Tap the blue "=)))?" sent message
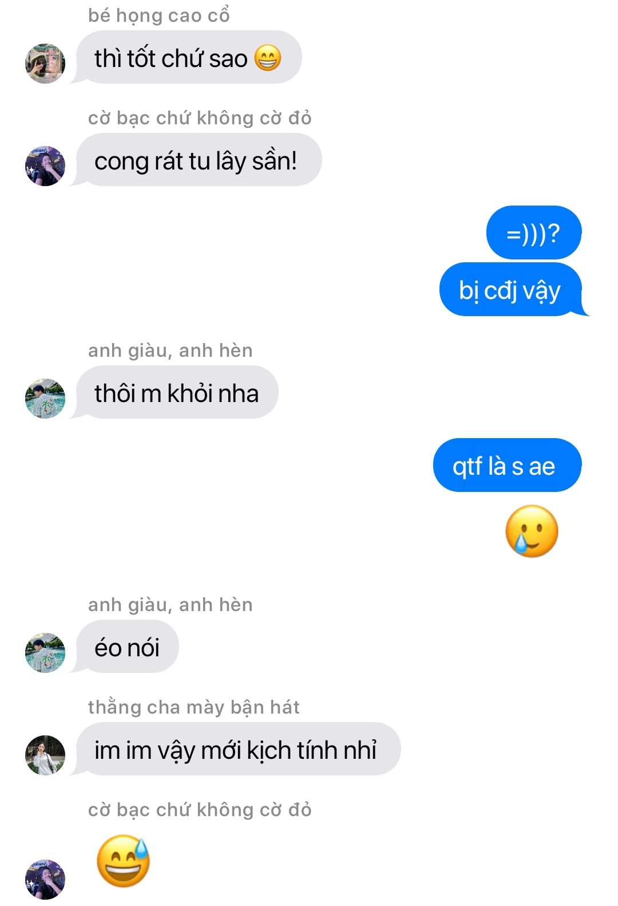The width and height of the screenshot is (618, 906). pyautogui.click(x=534, y=233)
